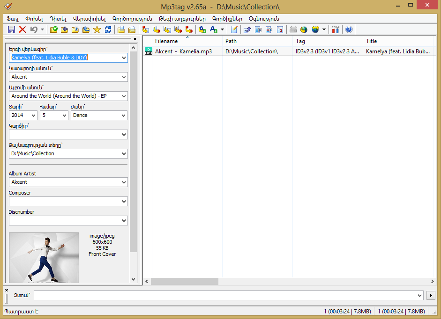Image resolution: width=441 pixels, height=319 pixels.
Task: Sort by the Filename column header
Action: (x=187, y=41)
